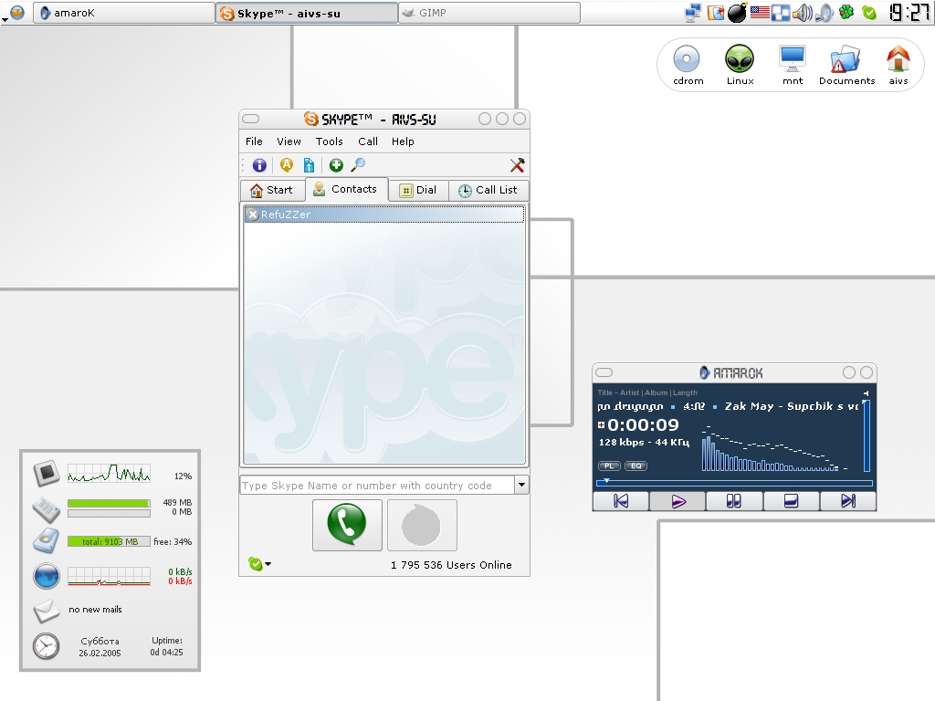Open the Help menu in Skype
This screenshot has height=701, width=935.
[403, 141]
